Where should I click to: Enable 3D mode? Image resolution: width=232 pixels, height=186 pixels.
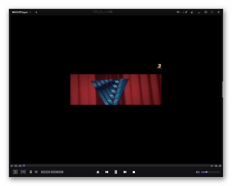(x=15, y=172)
